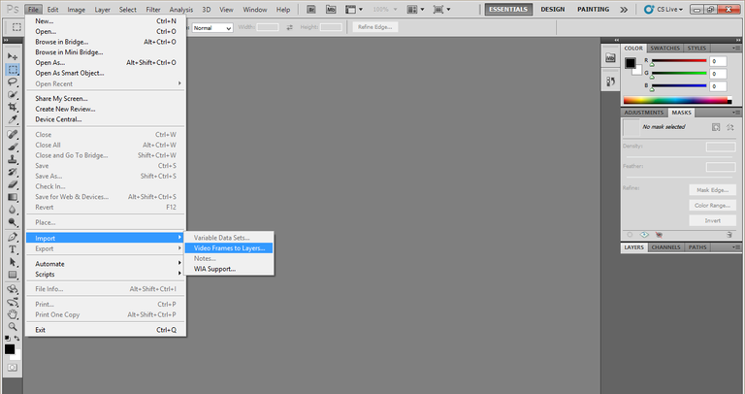Image resolution: width=745 pixels, height=394 pixels.
Task: Select the Lasso tool
Action: pyautogui.click(x=13, y=82)
